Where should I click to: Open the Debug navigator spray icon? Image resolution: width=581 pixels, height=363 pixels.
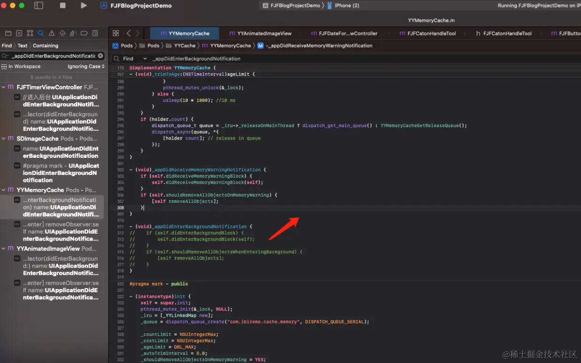pyautogui.click(x=73, y=33)
